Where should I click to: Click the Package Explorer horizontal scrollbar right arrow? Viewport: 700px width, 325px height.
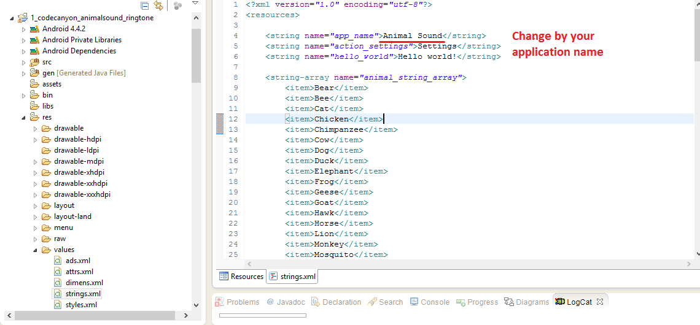tap(186, 316)
